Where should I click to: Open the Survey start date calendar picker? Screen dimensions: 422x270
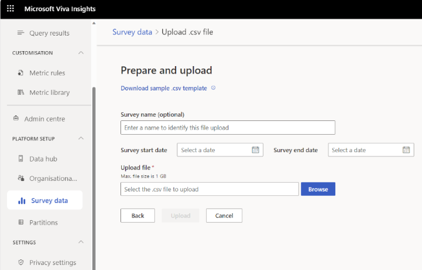[255, 150]
